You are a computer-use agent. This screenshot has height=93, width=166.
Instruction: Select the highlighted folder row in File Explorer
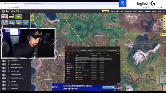pyautogui.click(x=93, y=59)
